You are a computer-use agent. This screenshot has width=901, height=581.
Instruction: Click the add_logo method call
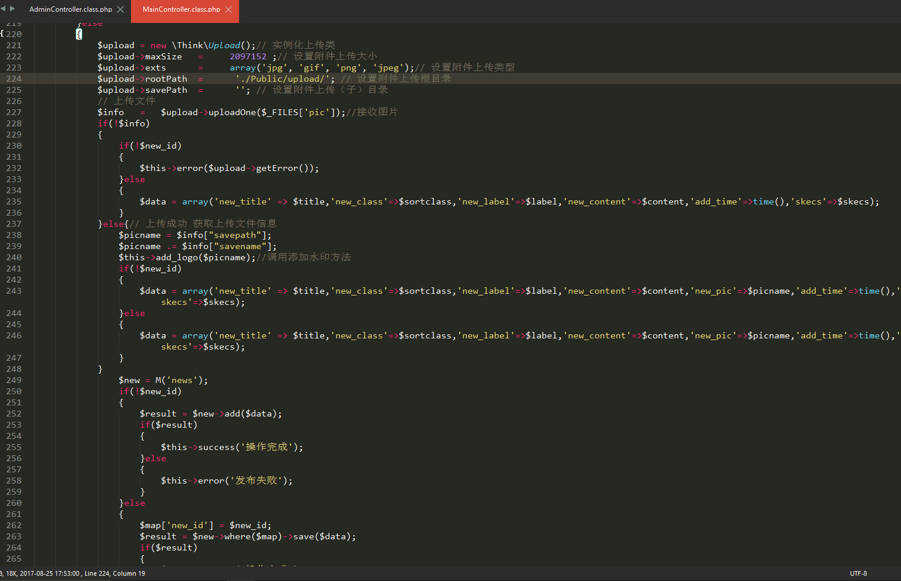click(176, 257)
